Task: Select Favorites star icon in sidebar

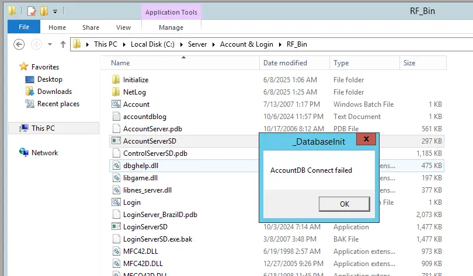Action: coord(23,67)
